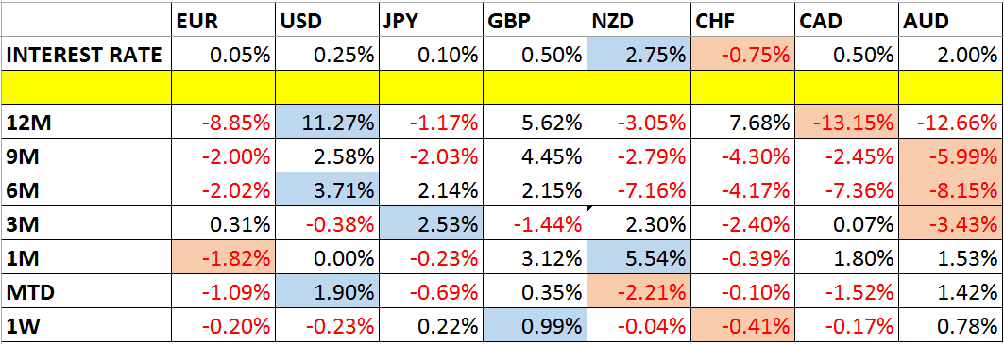Screen dimensions: 1004x344
Task: Click the CHF 1W cell -0.41%
Action: pyautogui.click(x=742, y=325)
